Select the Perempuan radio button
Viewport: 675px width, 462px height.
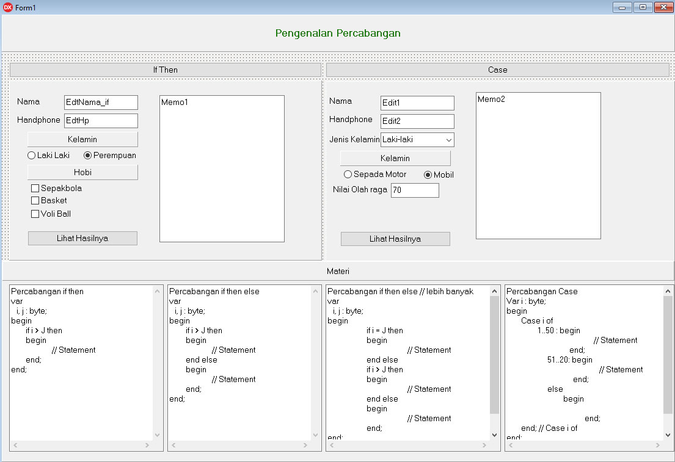[x=110, y=155]
